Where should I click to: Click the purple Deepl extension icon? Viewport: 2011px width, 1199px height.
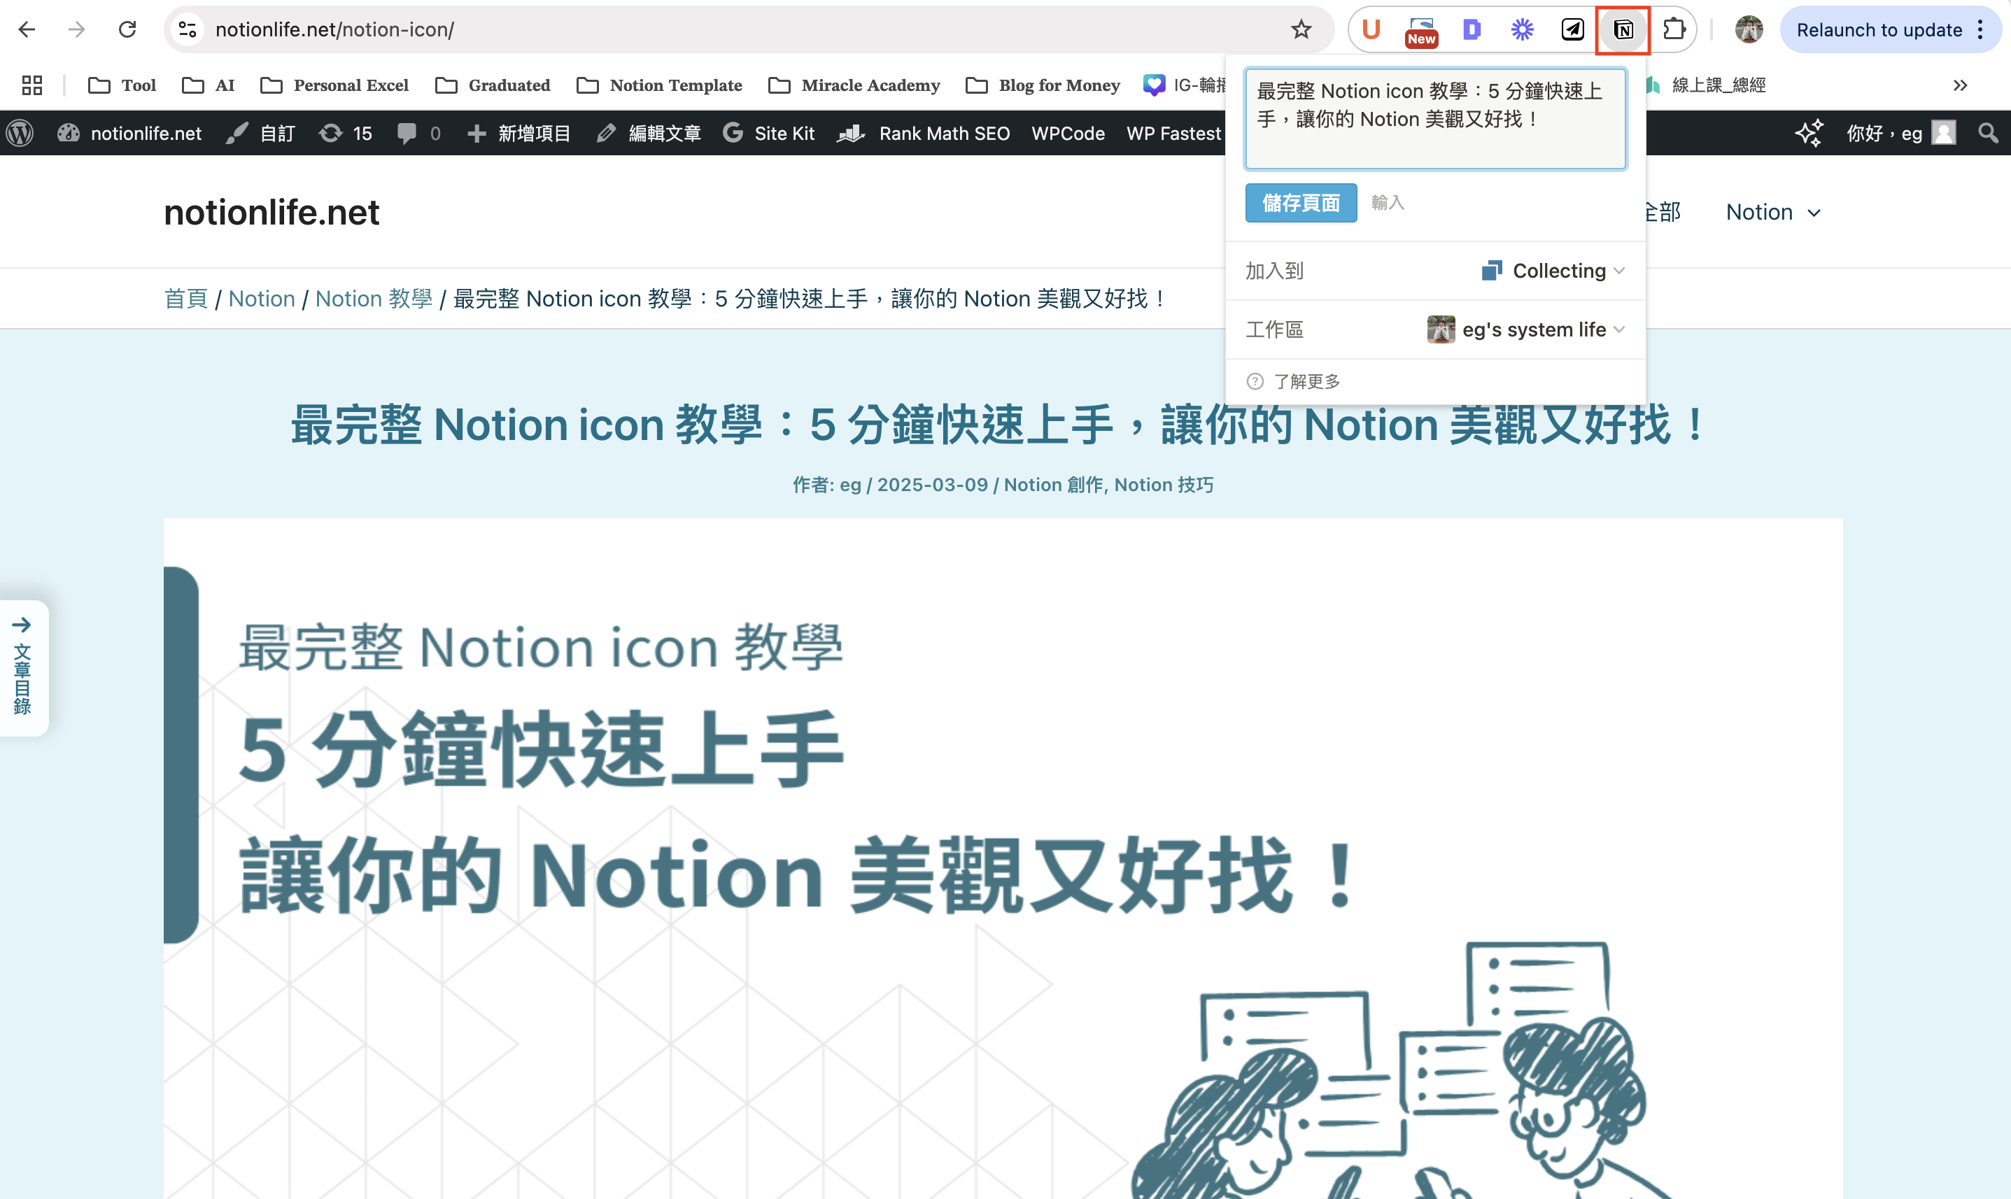tap(1472, 29)
